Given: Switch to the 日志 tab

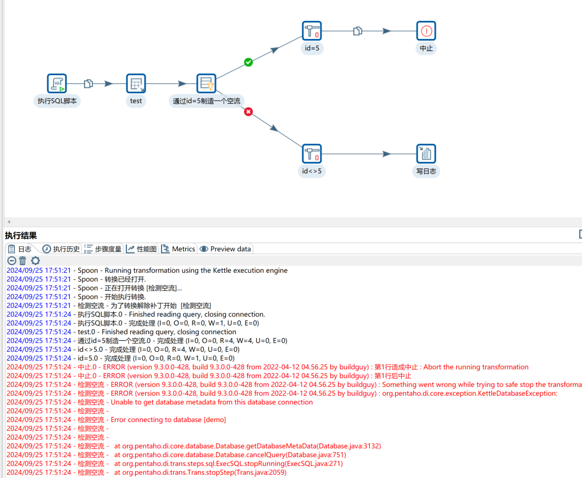Looking at the screenshot, I should click(20, 249).
